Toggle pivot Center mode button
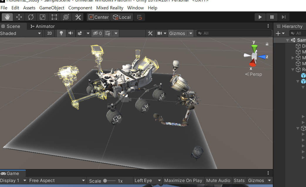This screenshot has height=187, width=306. [98, 17]
